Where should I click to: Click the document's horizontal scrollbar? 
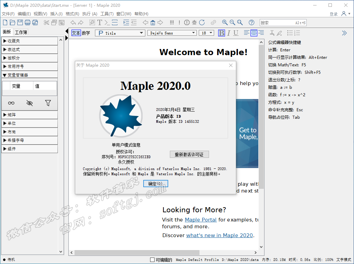point(137,252)
